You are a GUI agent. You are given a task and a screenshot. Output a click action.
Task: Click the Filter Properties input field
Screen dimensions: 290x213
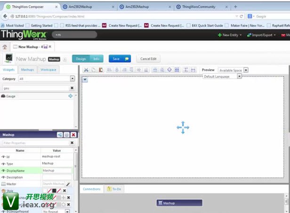(x=36, y=143)
